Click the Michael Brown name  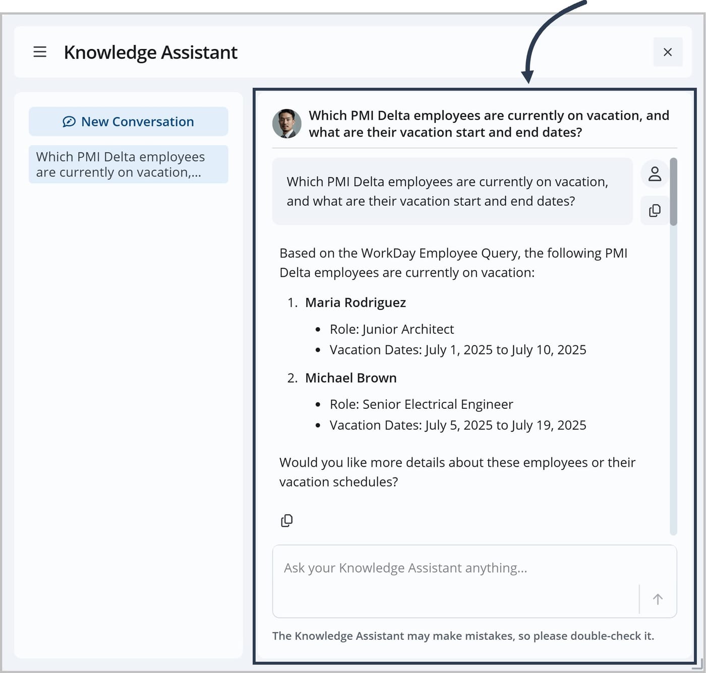point(351,378)
